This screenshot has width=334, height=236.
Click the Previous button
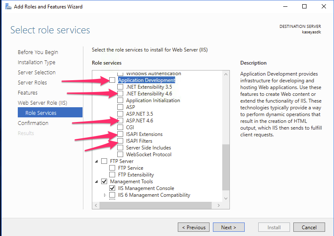pos(193,227)
